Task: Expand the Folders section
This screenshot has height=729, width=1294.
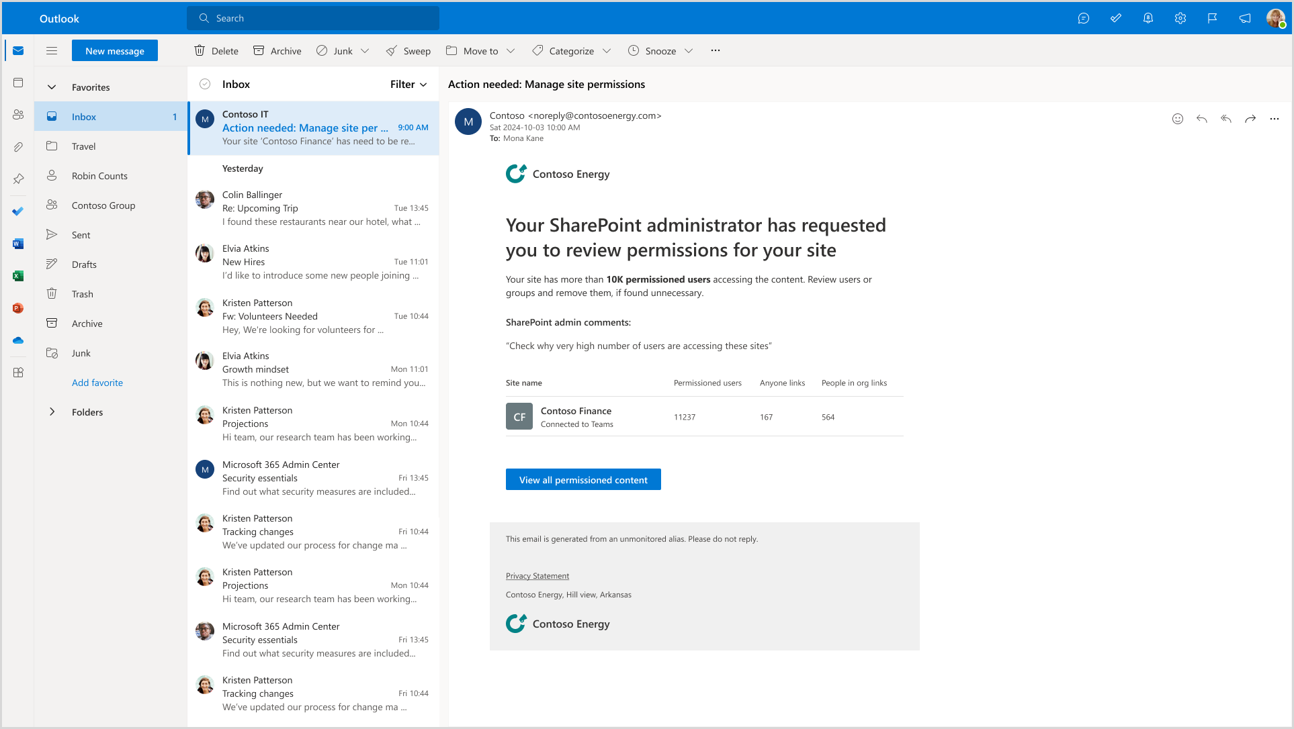Action: [52, 411]
